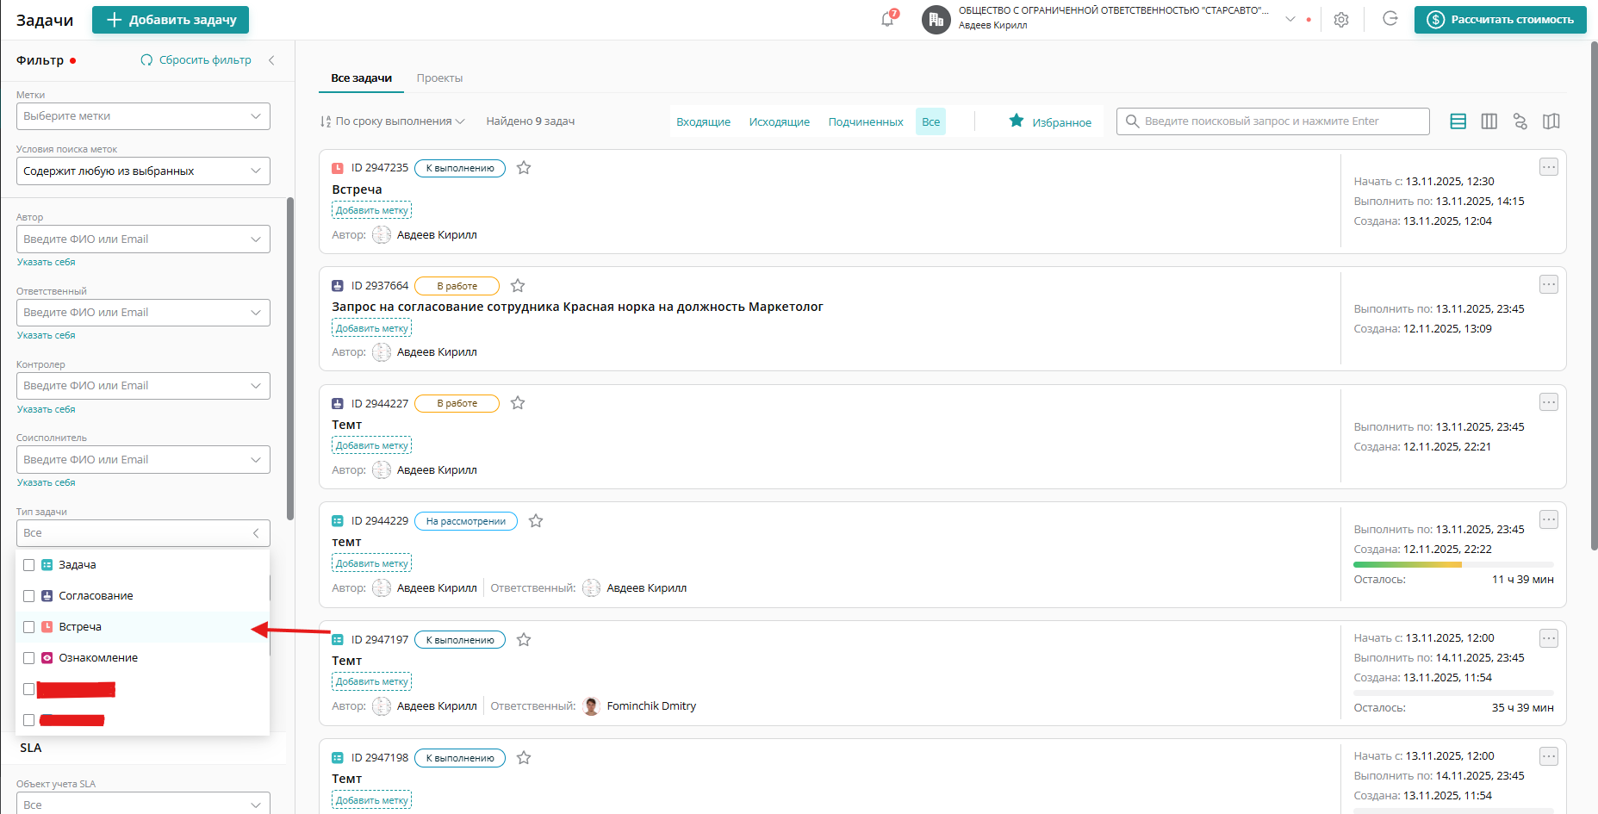Image resolution: width=1598 pixels, height=814 pixels.
Task: Show Подчиненных tasks
Action: click(866, 122)
